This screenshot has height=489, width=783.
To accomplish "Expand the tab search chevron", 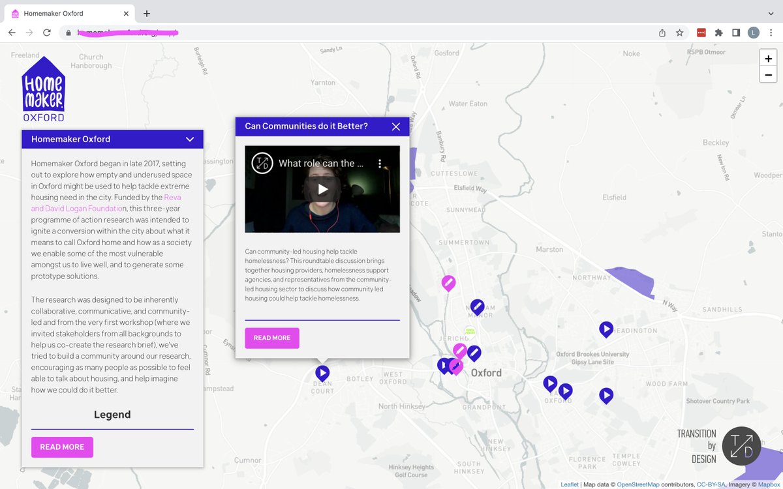I will (x=771, y=13).
